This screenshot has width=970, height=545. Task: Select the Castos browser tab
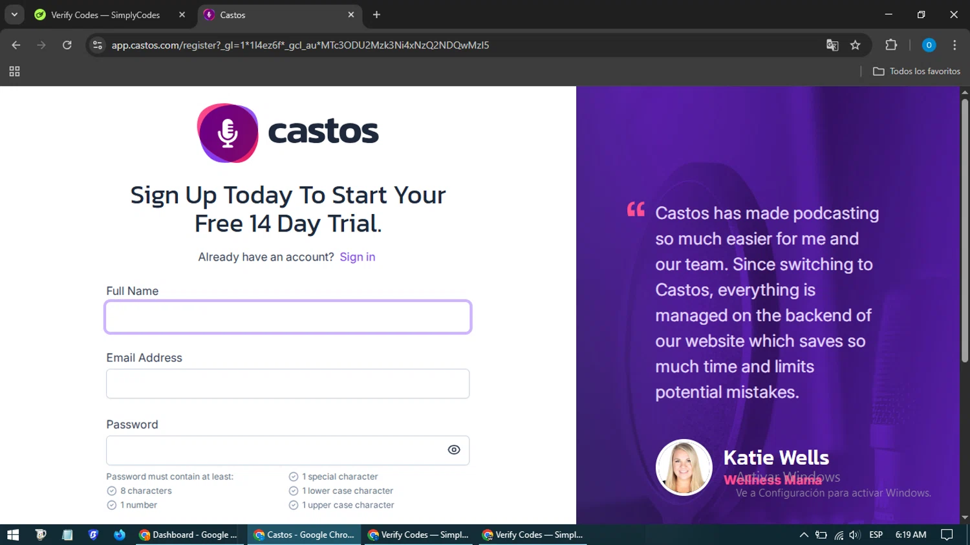pyautogui.click(x=279, y=14)
